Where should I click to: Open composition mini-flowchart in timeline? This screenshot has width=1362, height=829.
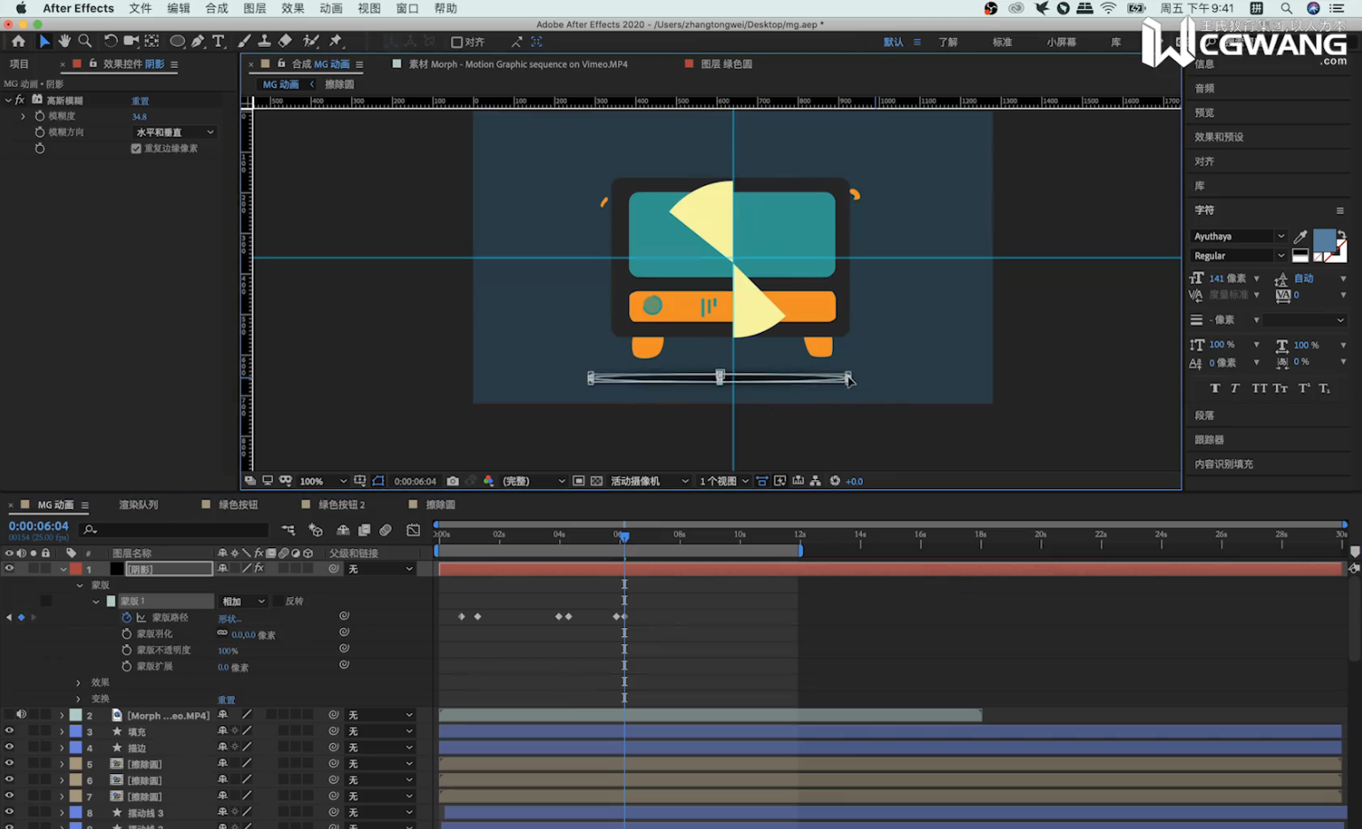pyautogui.click(x=289, y=530)
